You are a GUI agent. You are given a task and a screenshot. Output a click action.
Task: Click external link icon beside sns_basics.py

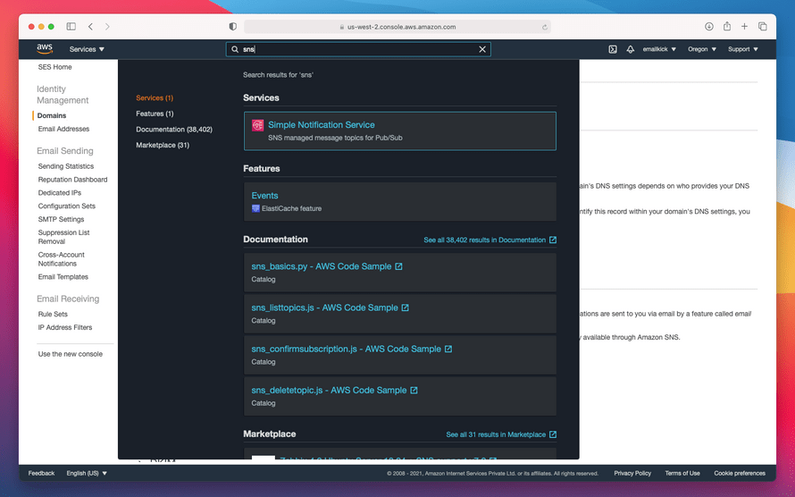[x=398, y=266]
